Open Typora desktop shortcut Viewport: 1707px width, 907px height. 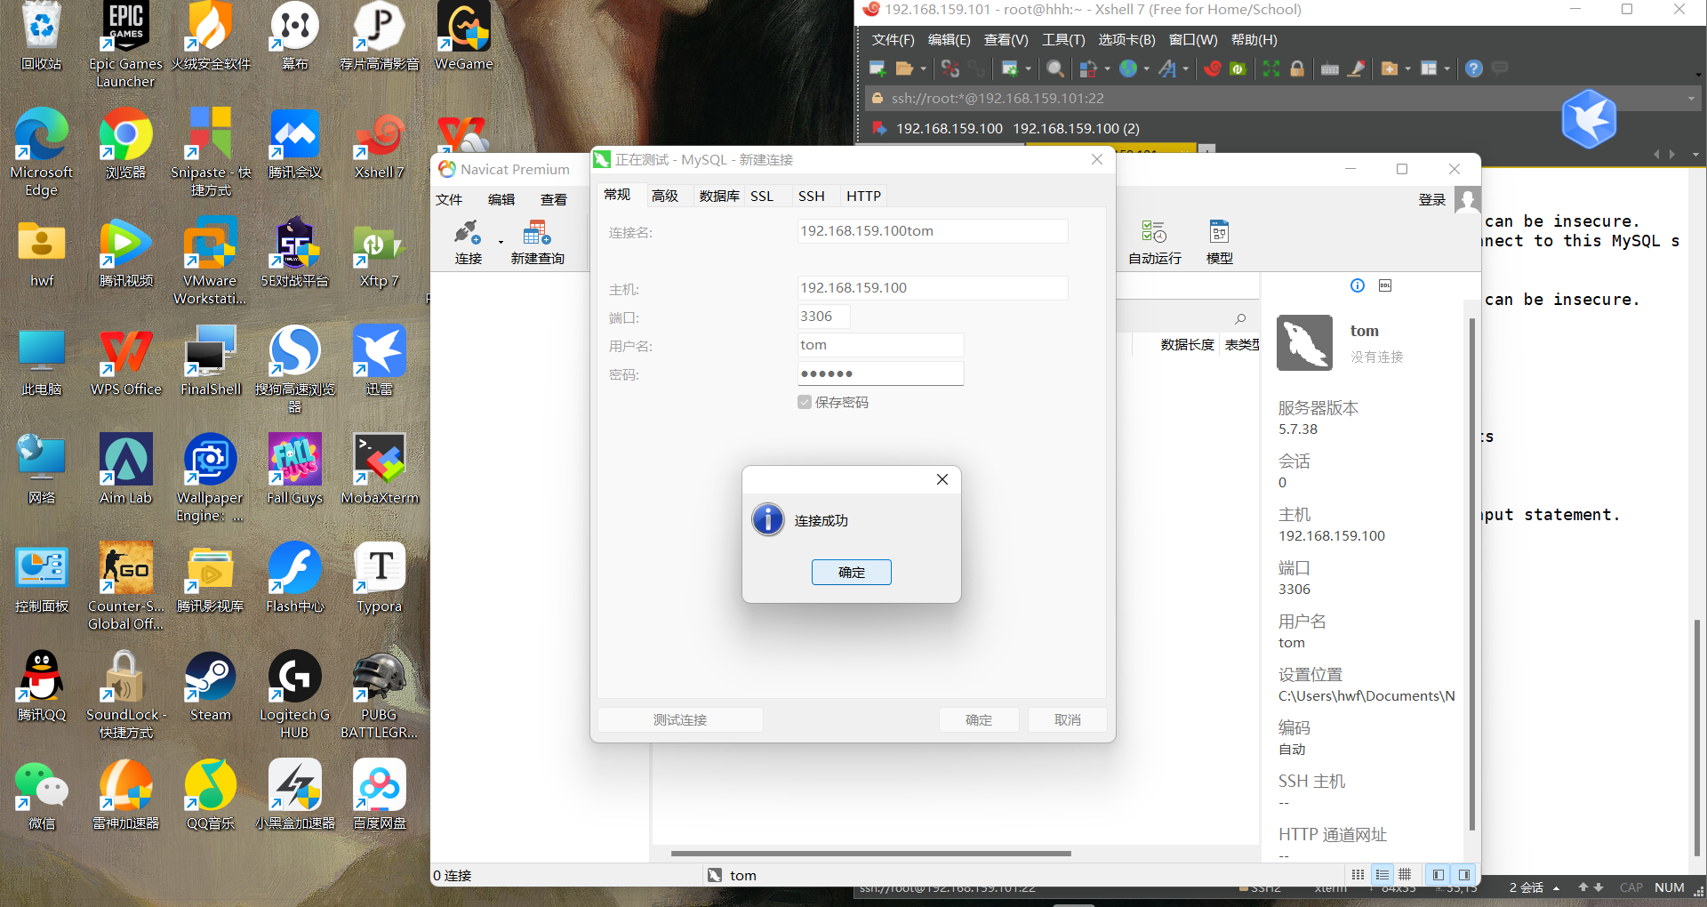coord(380,578)
